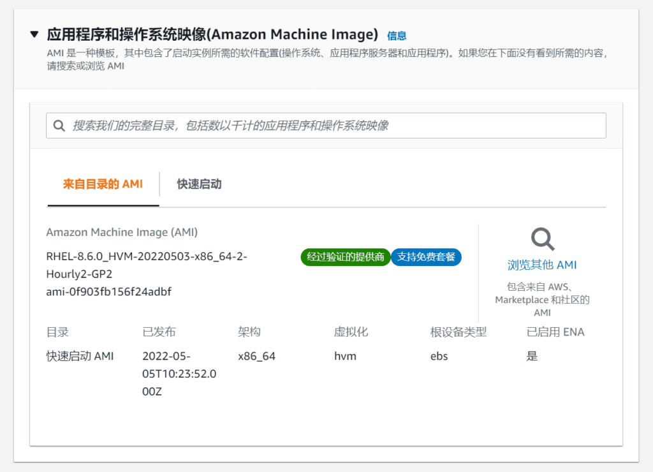Click the 信息 info link beside the section title
The width and height of the screenshot is (653, 472).
(396, 36)
